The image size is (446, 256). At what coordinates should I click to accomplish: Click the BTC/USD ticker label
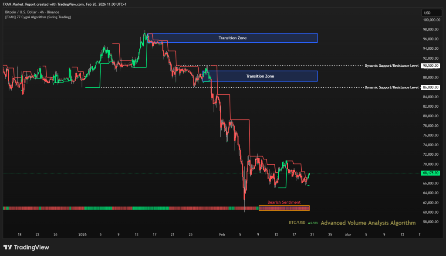[x=296, y=223]
